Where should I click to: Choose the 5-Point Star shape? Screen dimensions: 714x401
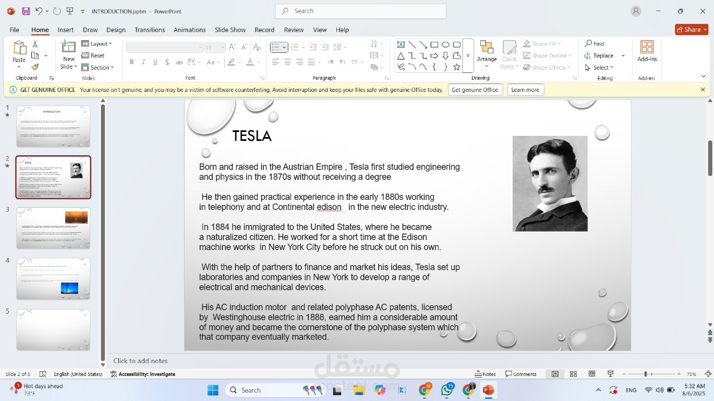pyautogui.click(x=456, y=67)
